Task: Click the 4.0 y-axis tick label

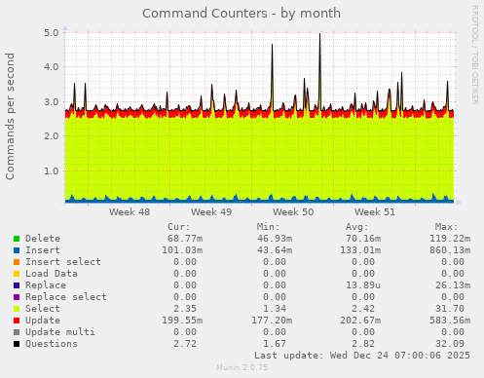Action: [x=52, y=67]
